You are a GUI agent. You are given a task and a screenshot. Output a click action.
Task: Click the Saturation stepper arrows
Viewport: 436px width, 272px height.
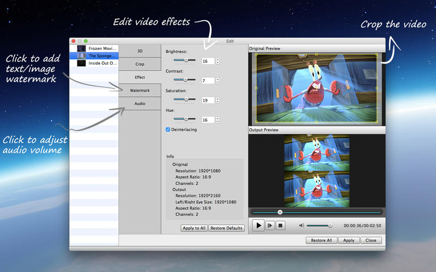(x=217, y=100)
